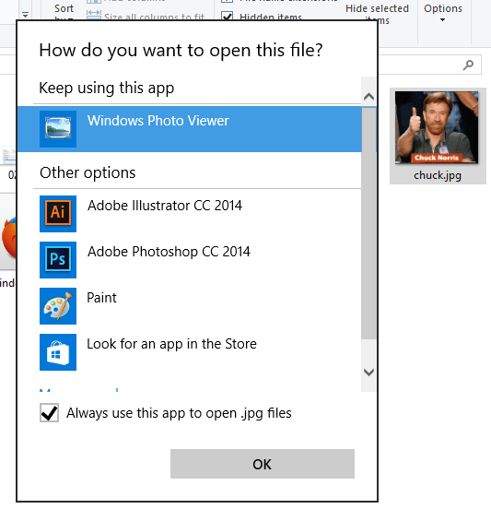Click the app list scrollbar thumb
This screenshot has height=509, width=491.
pos(368,223)
